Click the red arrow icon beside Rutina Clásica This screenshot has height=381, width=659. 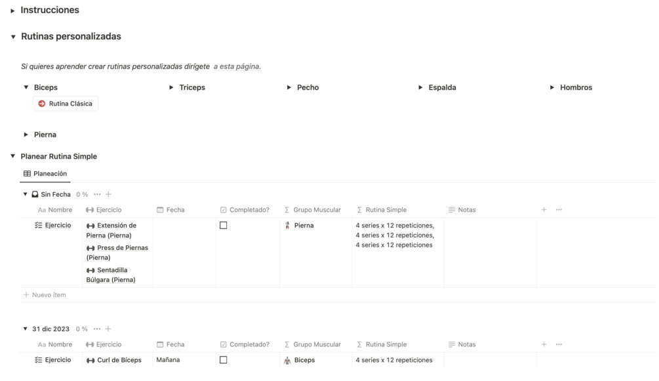pyautogui.click(x=42, y=104)
